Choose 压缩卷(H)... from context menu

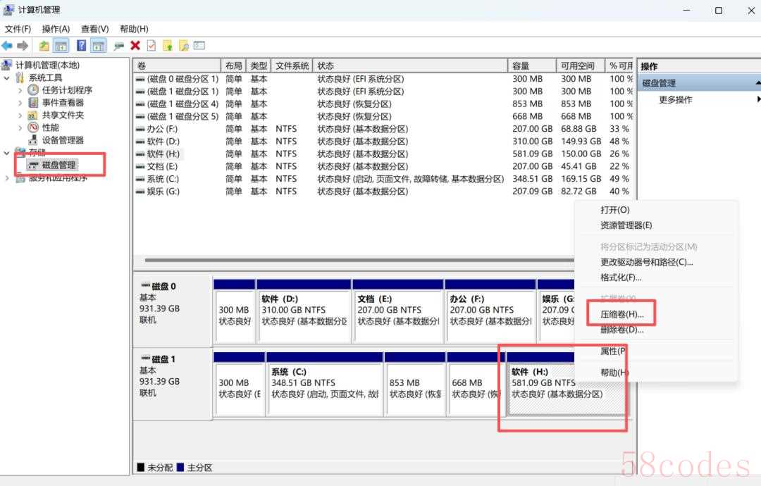click(621, 314)
